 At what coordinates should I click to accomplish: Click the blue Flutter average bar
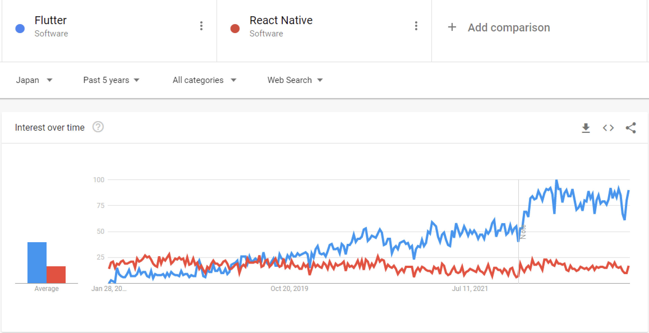[x=37, y=263]
